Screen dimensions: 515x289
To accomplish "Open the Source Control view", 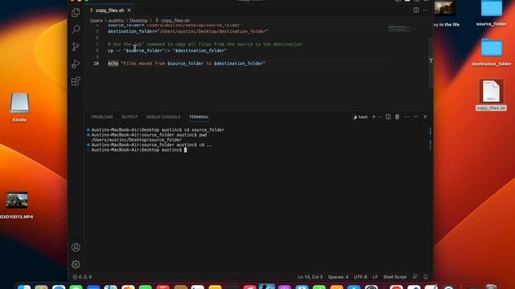I will tap(76, 47).
